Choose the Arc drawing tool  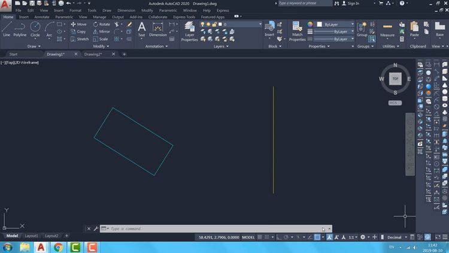[x=49, y=29]
